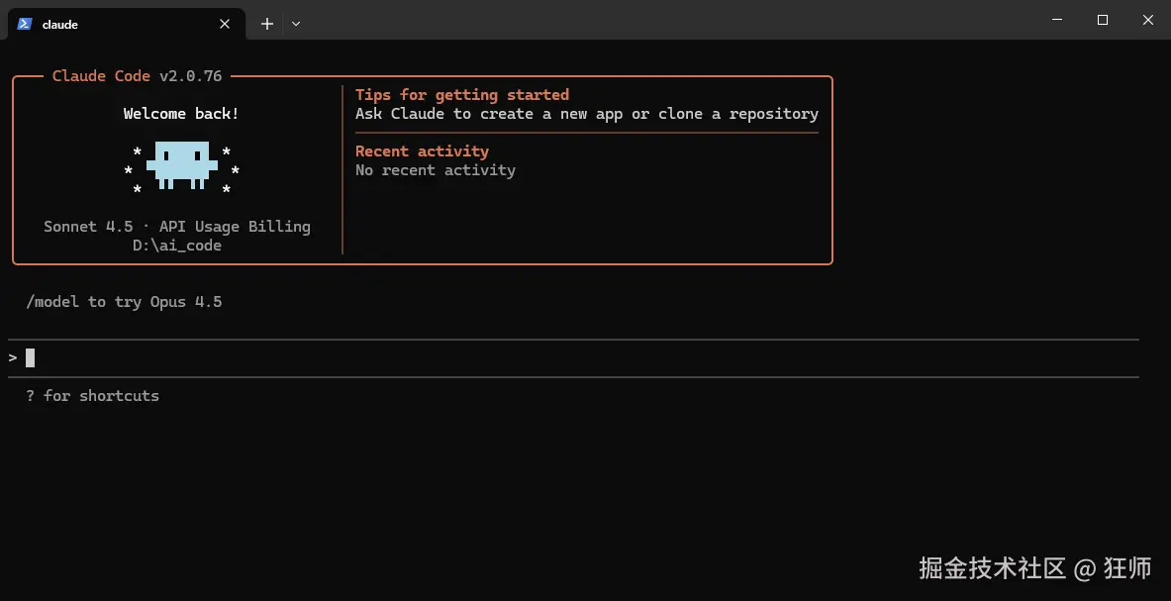Click the 'Recent activity' heading
Image resolution: width=1171 pixels, height=601 pixels.
422,151
